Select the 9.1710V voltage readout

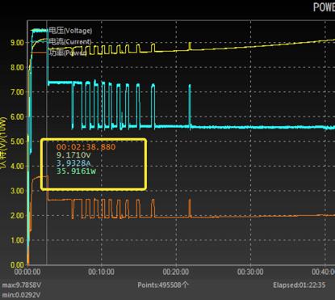(x=73, y=155)
